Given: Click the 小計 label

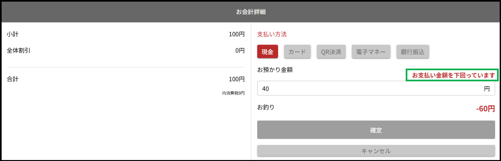Looking at the screenshot, I should [x=13, y=34].
